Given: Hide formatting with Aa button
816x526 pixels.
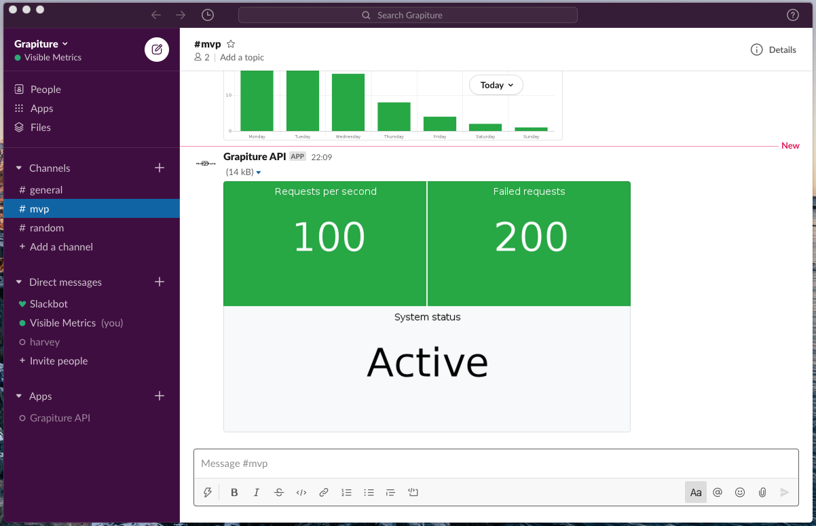Looking at the screenshot, I should coord(696,493).
